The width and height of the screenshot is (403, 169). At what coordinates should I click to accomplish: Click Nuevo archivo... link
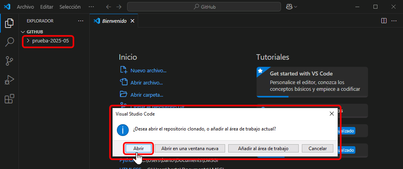(x=148, y=71)
